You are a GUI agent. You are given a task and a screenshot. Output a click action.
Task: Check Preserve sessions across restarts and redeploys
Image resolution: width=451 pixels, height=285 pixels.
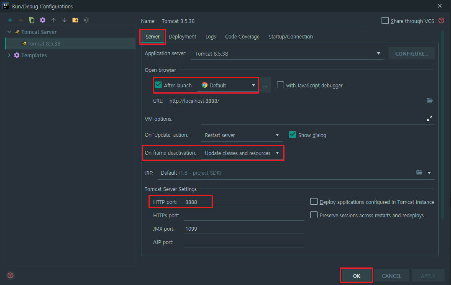coord(314,215)
